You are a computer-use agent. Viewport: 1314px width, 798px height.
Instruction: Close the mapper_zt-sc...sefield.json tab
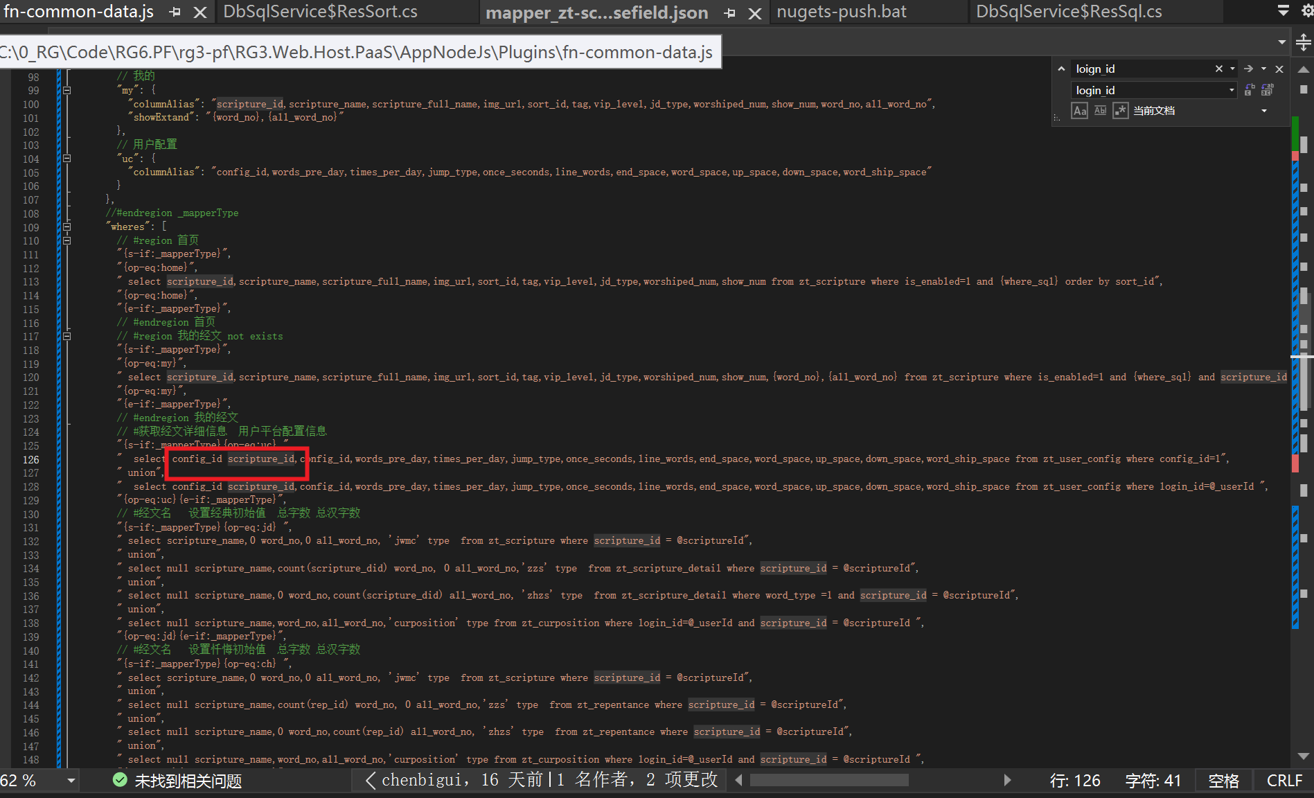tap(755, 13)
